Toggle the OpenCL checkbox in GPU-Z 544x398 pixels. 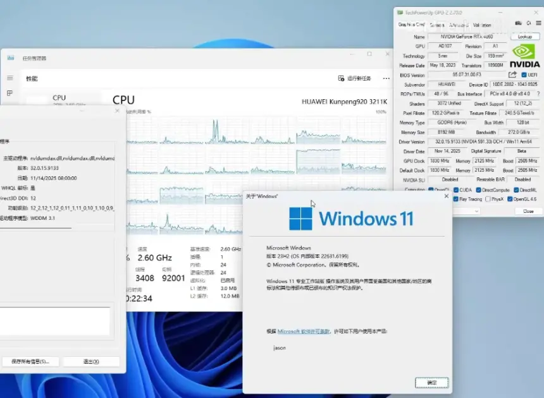(431, 190)
